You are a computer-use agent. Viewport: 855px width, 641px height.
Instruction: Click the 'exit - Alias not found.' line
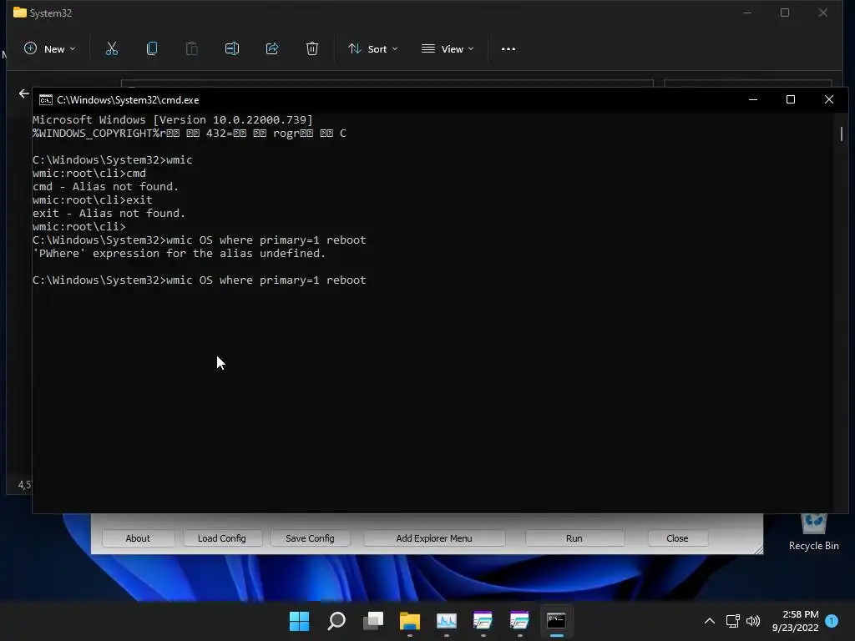(x=109, y=213)
